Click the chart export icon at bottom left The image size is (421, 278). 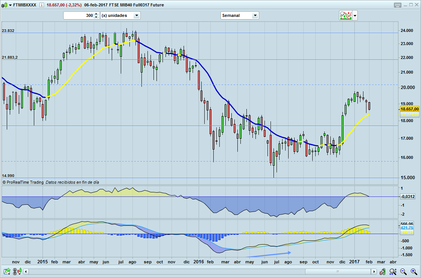pos(7,271)
